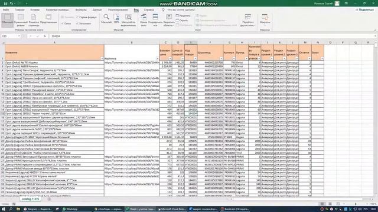Screen dimensions: 378x212
Task: Select cell with Грот (Laguna) 2905LD Череп пирата
Action: 54,114
